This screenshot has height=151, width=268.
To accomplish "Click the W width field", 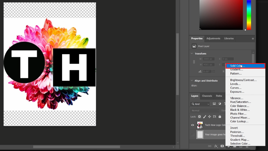I will click(209, 59).
